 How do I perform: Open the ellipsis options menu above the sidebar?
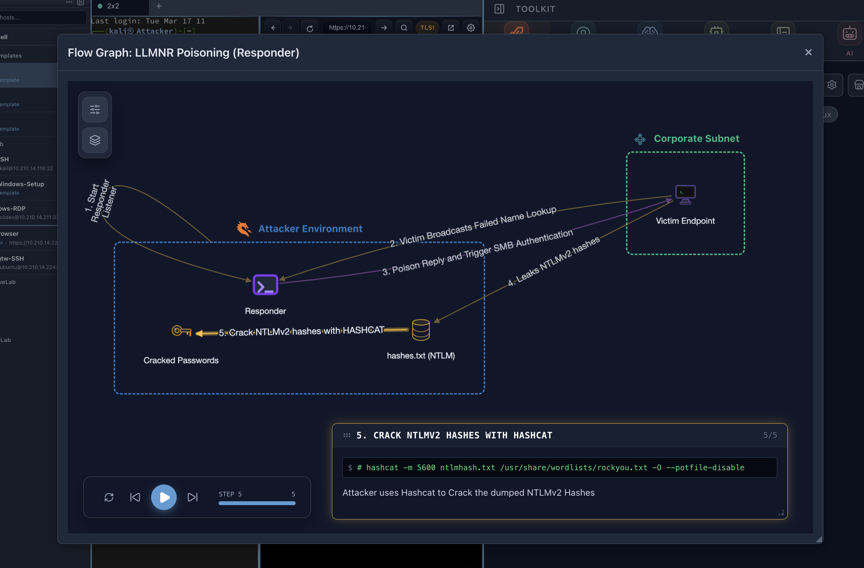(x=69, y=2)
